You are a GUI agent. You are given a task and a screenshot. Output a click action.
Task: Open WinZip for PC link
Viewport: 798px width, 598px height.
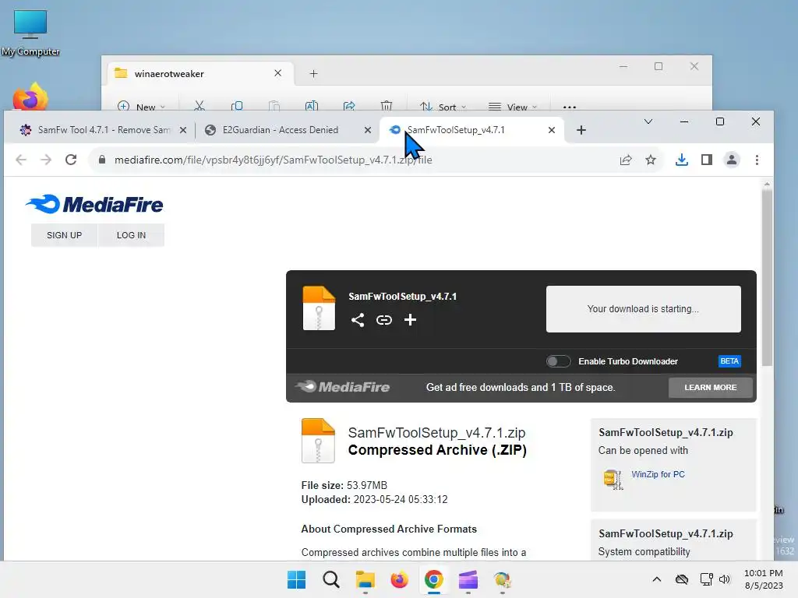658,474
